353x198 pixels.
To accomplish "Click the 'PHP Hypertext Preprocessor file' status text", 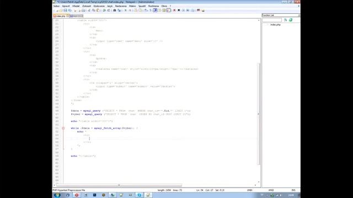I will click(69, 190).
